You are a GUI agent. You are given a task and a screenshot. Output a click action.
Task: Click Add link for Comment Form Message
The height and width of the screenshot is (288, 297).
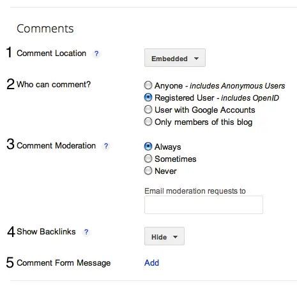click(151, 263)
